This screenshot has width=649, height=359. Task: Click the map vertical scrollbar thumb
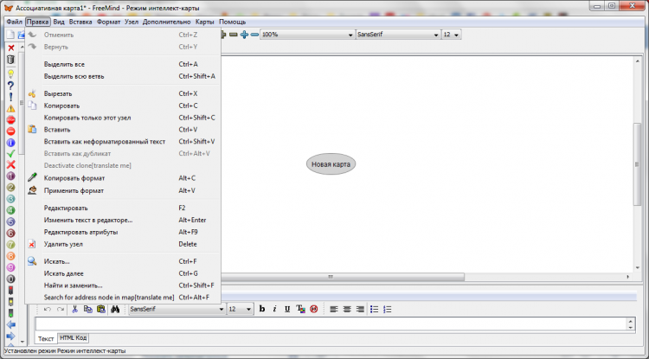tap(637, 164)
